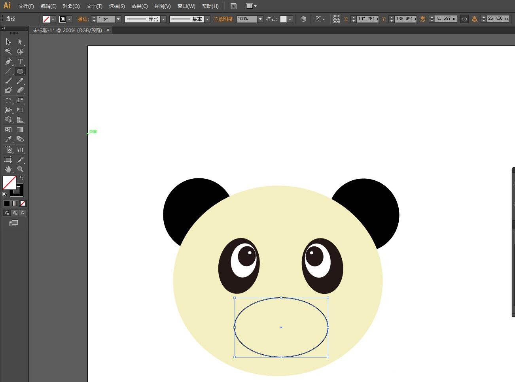Click the 不透明度 link label
Viewport: 515px width, 382px height.
click(223, 19)
